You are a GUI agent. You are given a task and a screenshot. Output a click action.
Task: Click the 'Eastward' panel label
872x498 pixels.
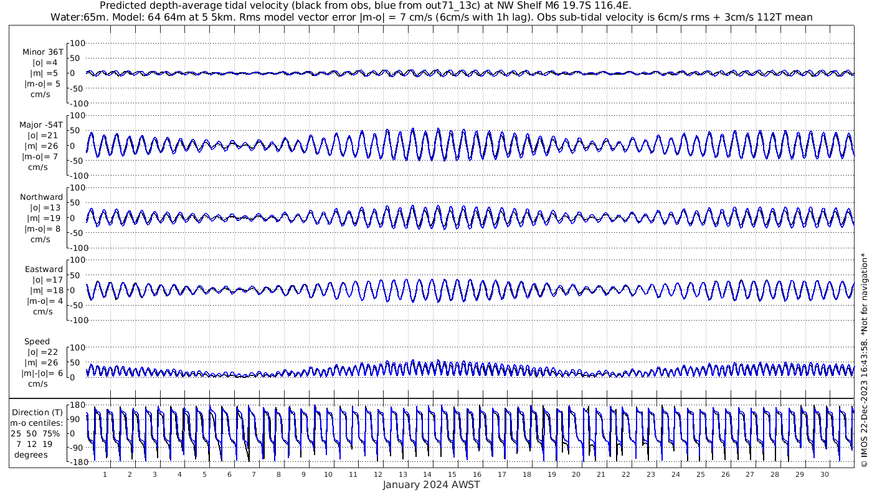[44, 270]
